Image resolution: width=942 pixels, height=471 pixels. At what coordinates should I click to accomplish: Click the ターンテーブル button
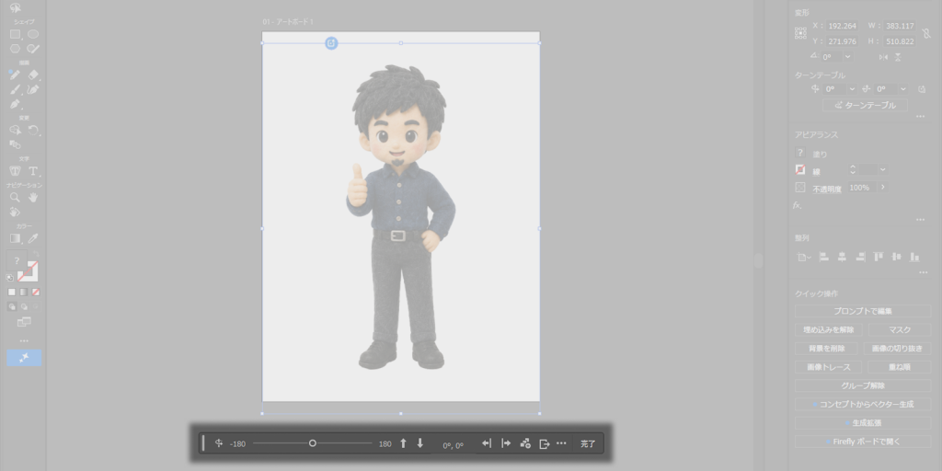[865, 105]
